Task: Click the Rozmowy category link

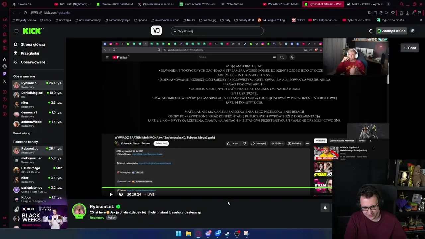Action: [97, 218]
